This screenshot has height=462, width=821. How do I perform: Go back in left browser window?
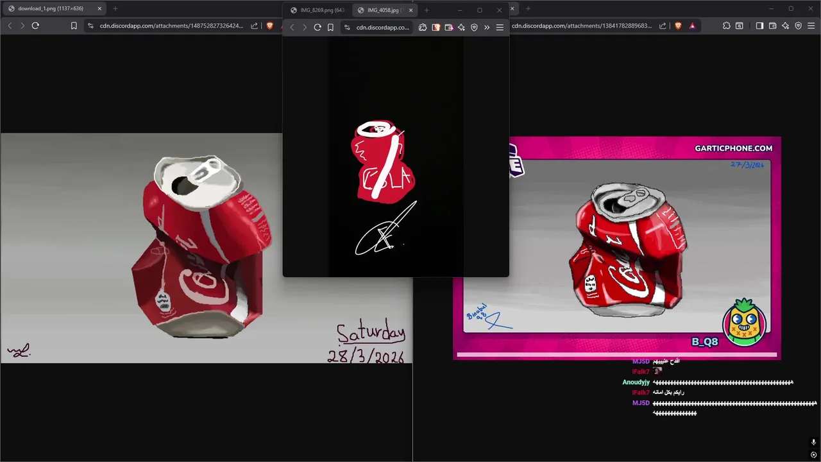coord(10,26)
